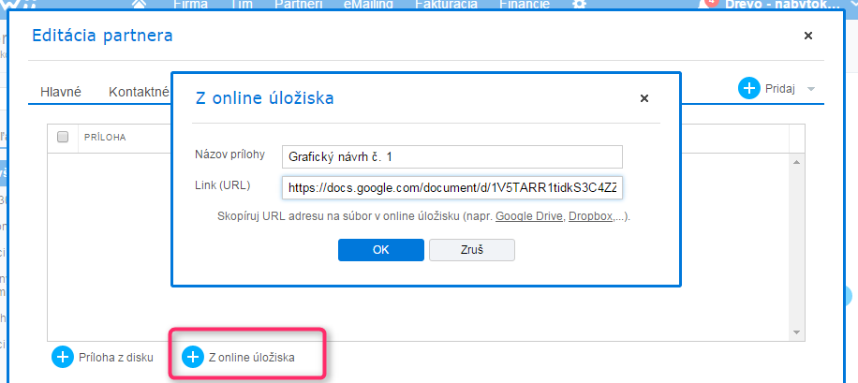This screenshot has height=383, width=858.
Task: Click Z online úložiska label below table
Action: (252, 358)
